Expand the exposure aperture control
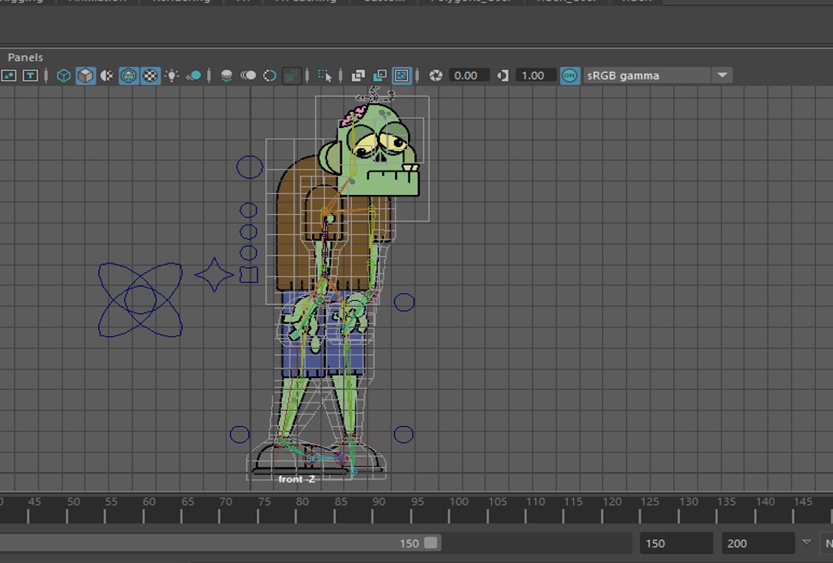This screenshot has width=833, height=563. (x=435, y=75)
